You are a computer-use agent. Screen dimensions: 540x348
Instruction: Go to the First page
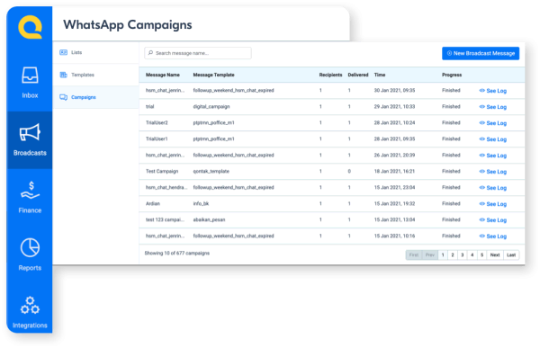(x=414, y=255)
